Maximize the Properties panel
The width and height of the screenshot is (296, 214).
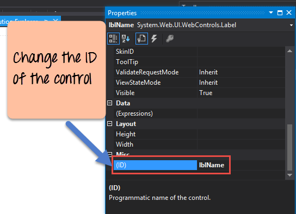[x=280, y=12]
